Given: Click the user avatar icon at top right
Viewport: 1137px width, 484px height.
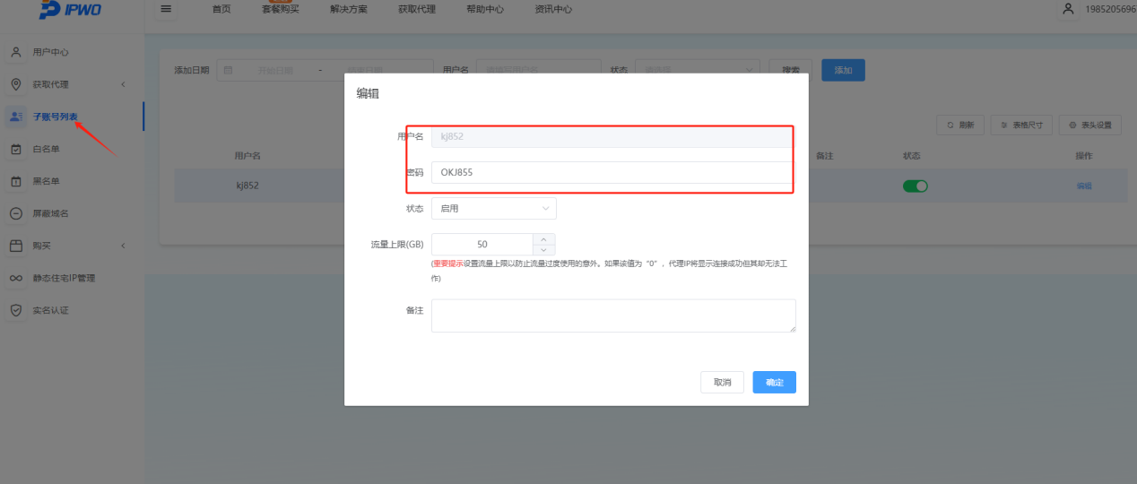Looking at the screenshot, I should pyautogui.click(x=1067, y=9).
